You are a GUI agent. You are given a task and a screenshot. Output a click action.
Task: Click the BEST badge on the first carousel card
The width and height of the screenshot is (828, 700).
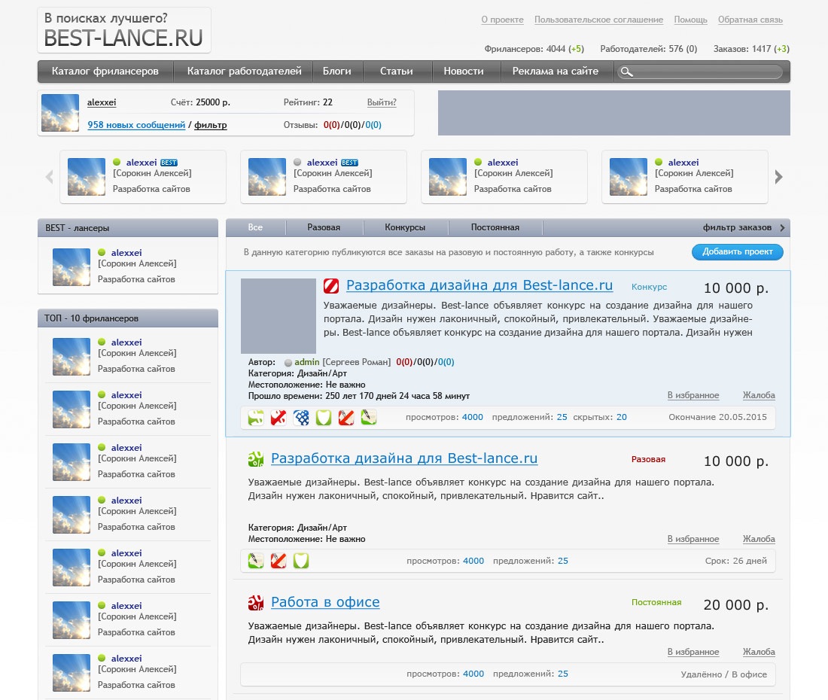[169, 163]
